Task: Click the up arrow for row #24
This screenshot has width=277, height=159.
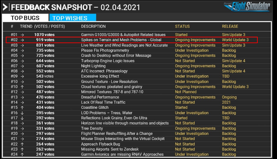Action: coord(22,154)
